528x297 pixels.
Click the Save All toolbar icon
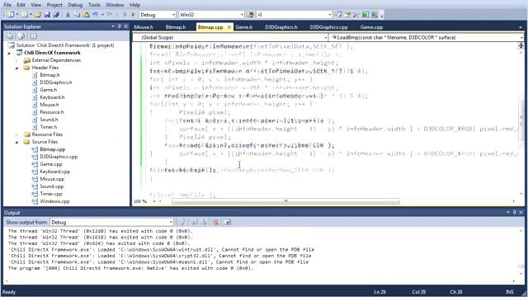[56, 15]
